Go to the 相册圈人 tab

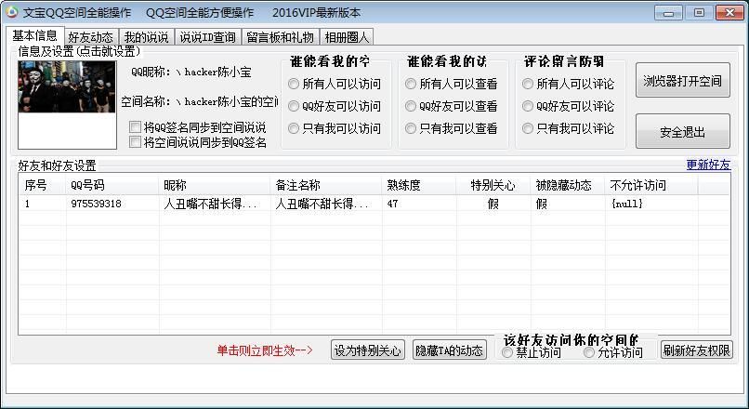(347, 37)
